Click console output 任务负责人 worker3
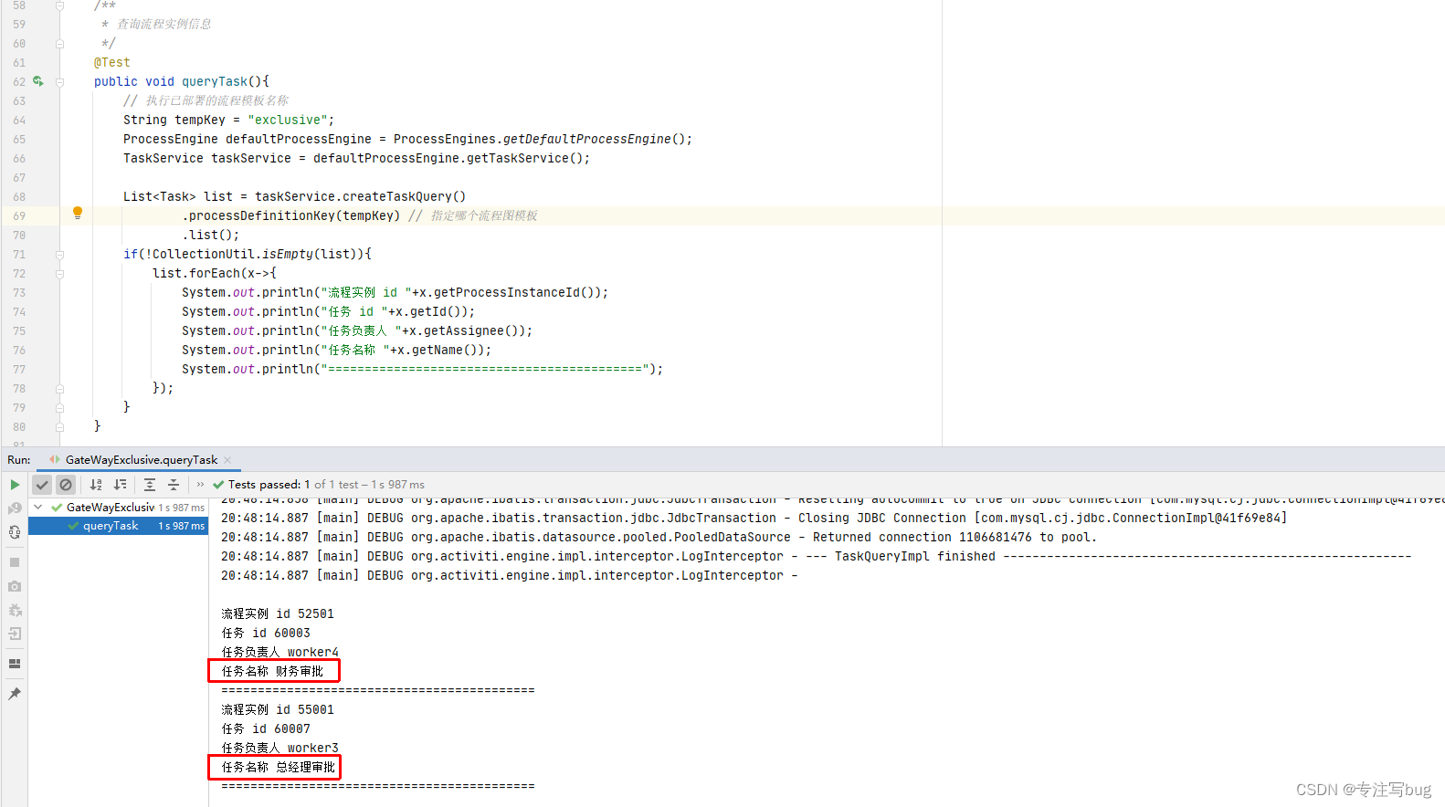The height and width of the screenshot is (807, 1445). click(280, 748)
